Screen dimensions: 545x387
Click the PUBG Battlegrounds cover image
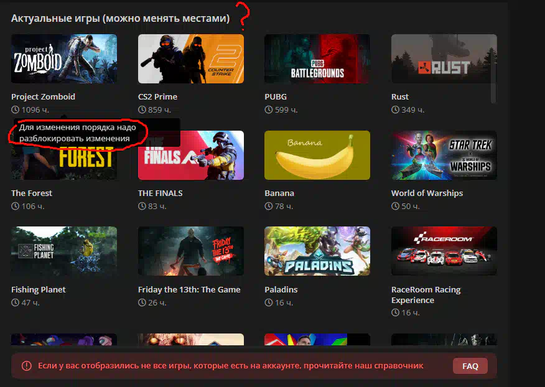pyautogui.click(x=317, y=58)
